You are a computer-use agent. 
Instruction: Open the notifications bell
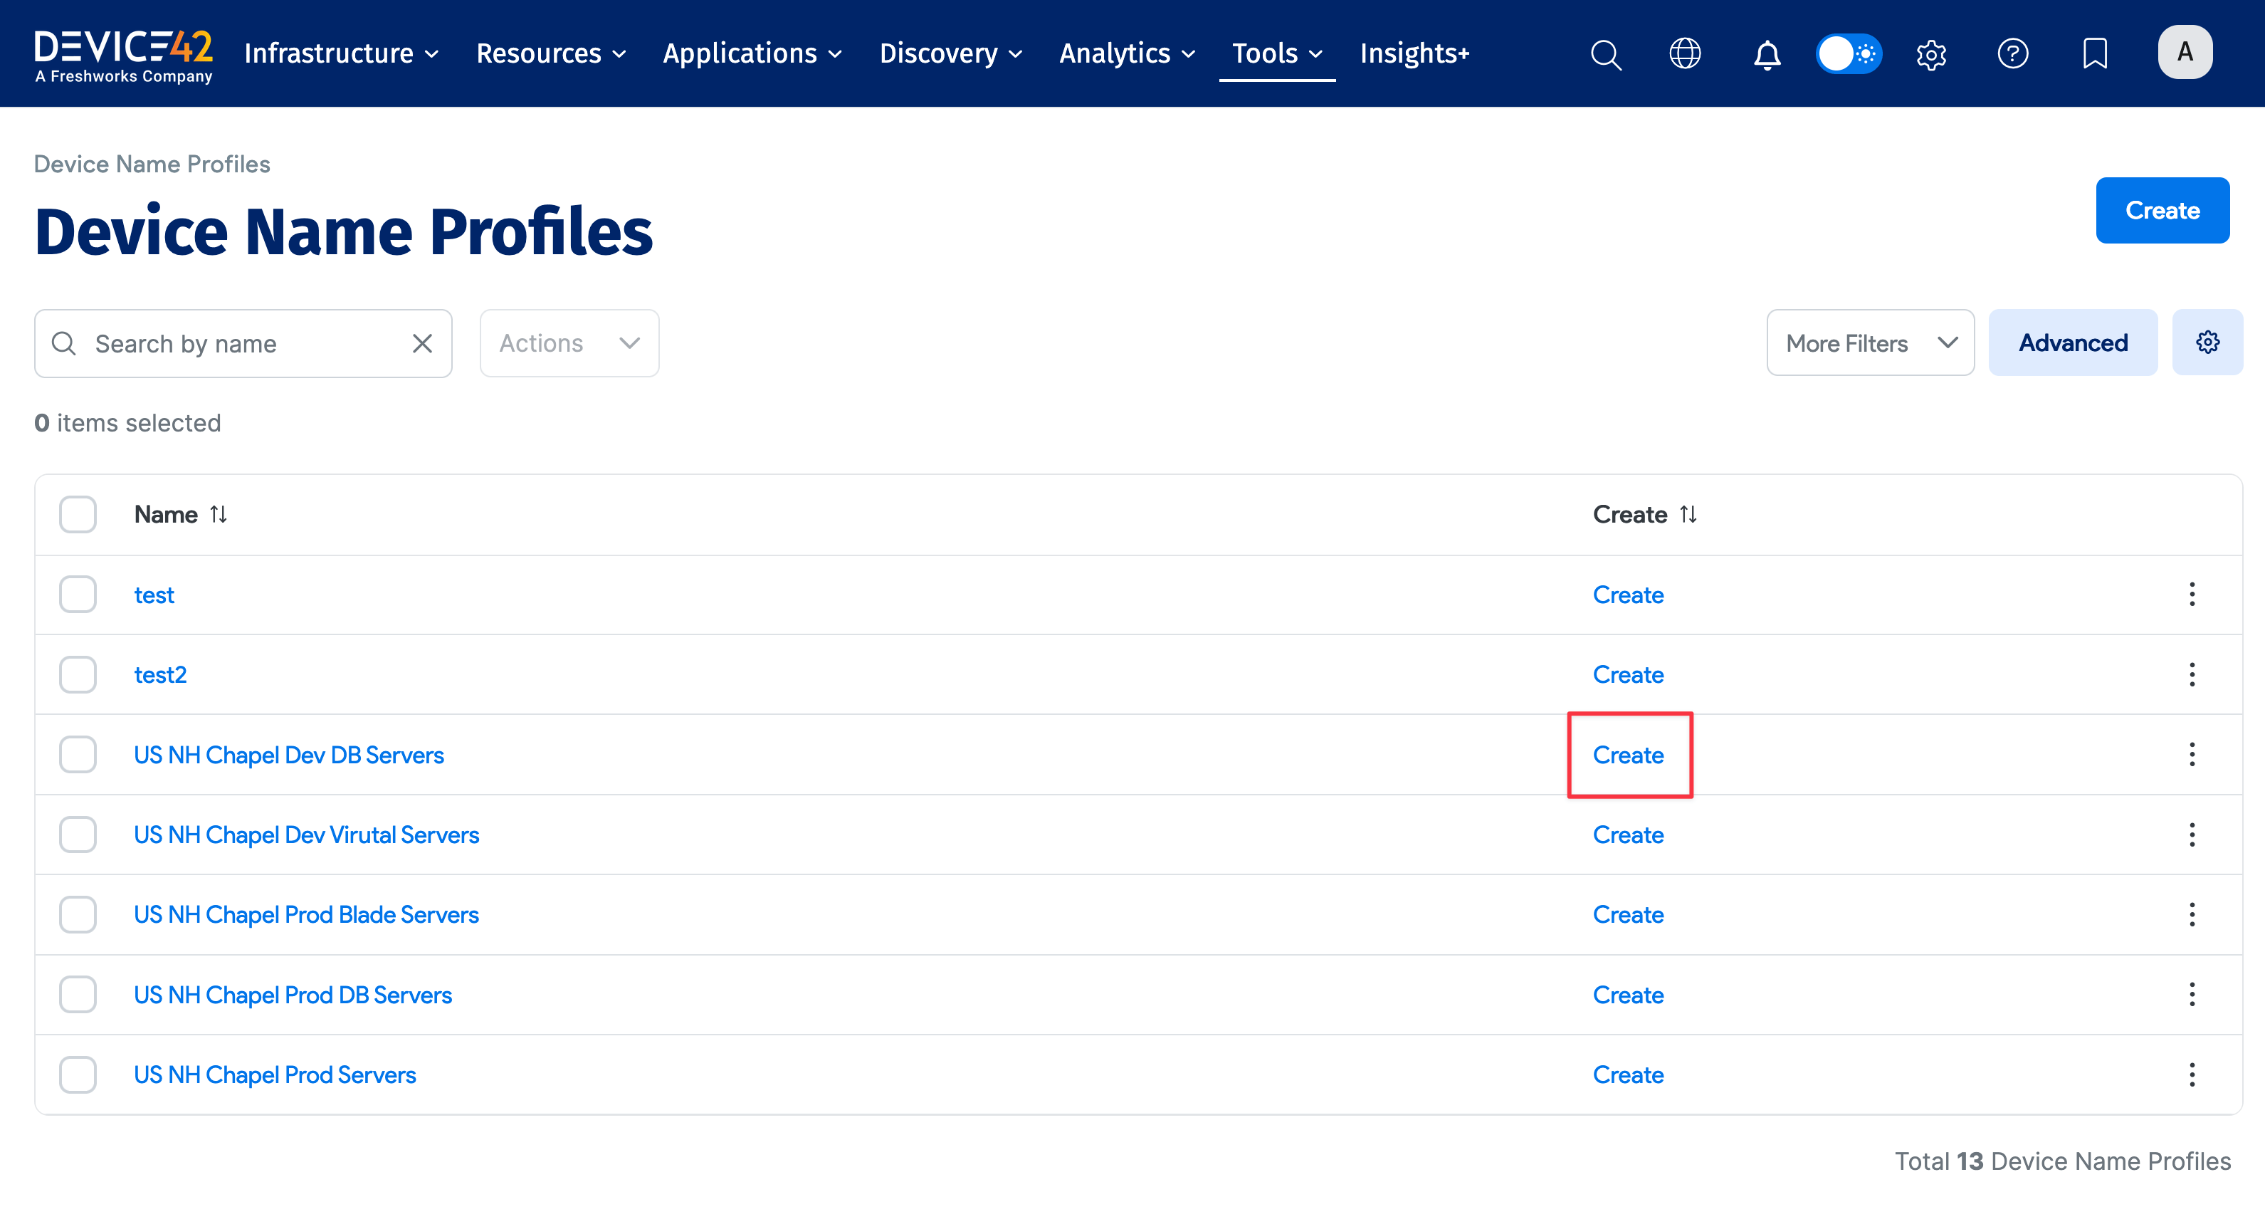click(1767, 53)
